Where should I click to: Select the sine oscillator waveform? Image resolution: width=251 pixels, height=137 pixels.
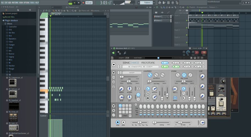point(150,75)
